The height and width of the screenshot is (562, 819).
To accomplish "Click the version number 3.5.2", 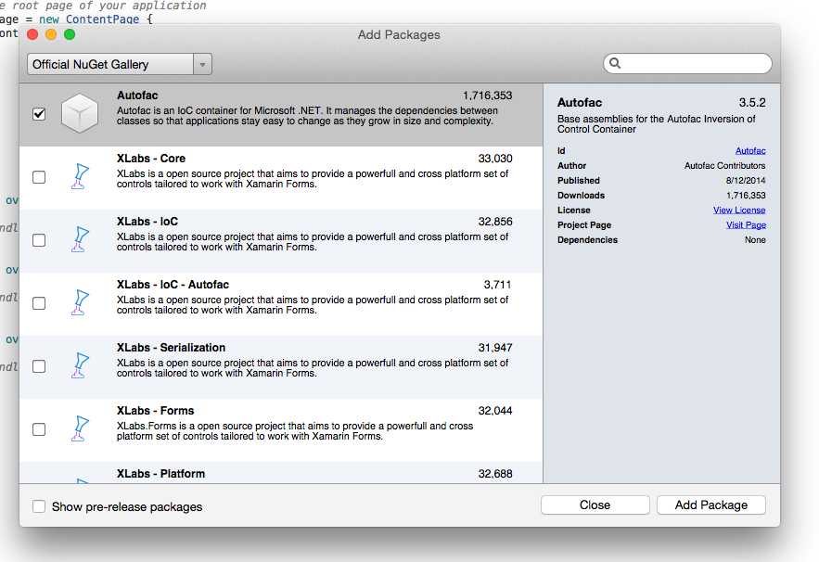I will (x=752, y=102).
